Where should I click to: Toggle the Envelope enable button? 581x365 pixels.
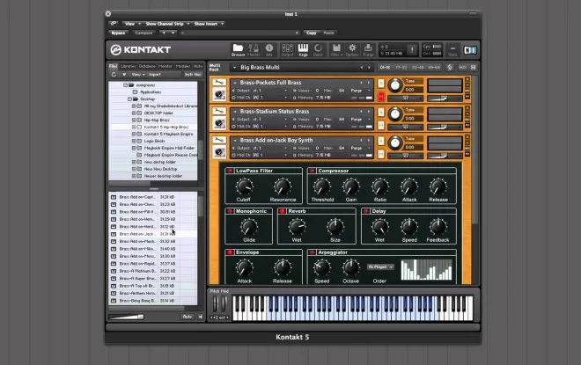click(x=230, y=252)
